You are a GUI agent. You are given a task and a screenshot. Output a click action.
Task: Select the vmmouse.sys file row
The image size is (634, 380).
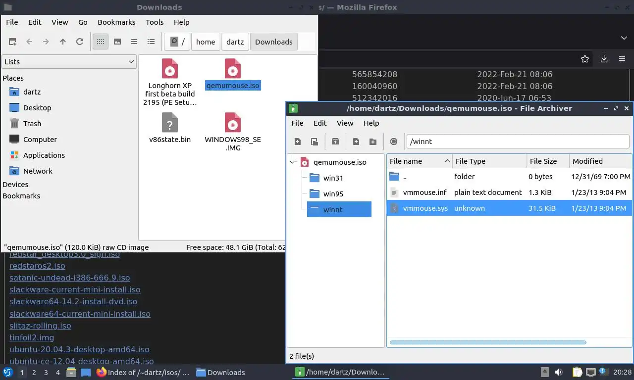(x=509, y=208)
